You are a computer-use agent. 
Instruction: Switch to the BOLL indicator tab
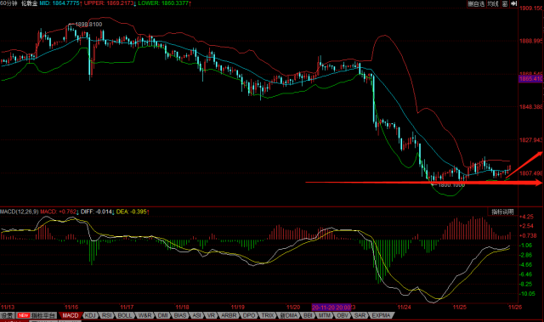pos(125,315)
